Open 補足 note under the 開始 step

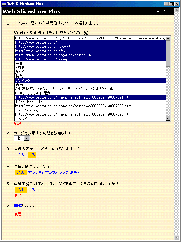click(x=17, y=214)
